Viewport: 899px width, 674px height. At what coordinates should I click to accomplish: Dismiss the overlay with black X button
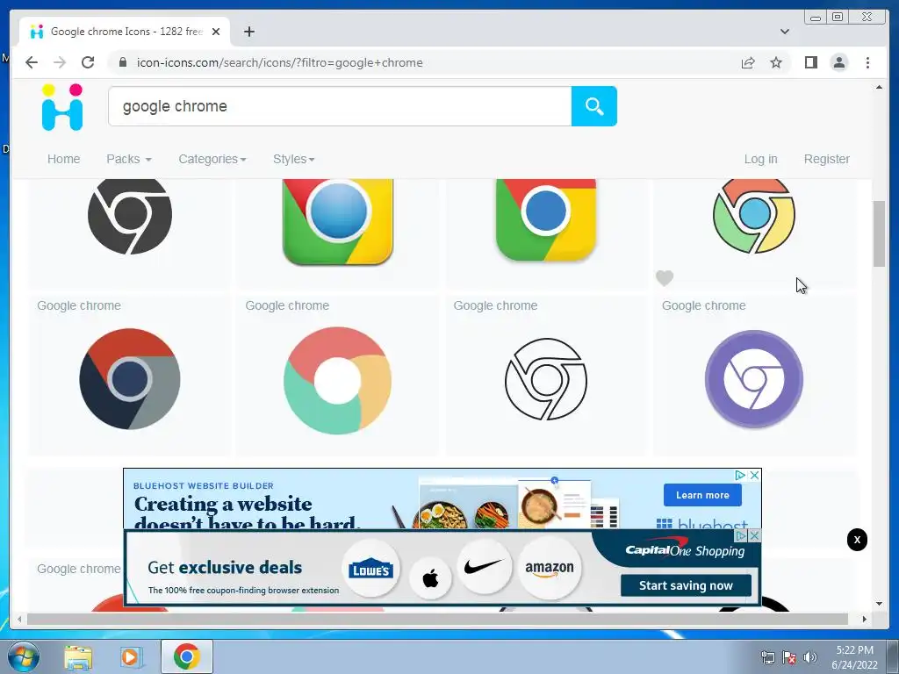point(857,540)
